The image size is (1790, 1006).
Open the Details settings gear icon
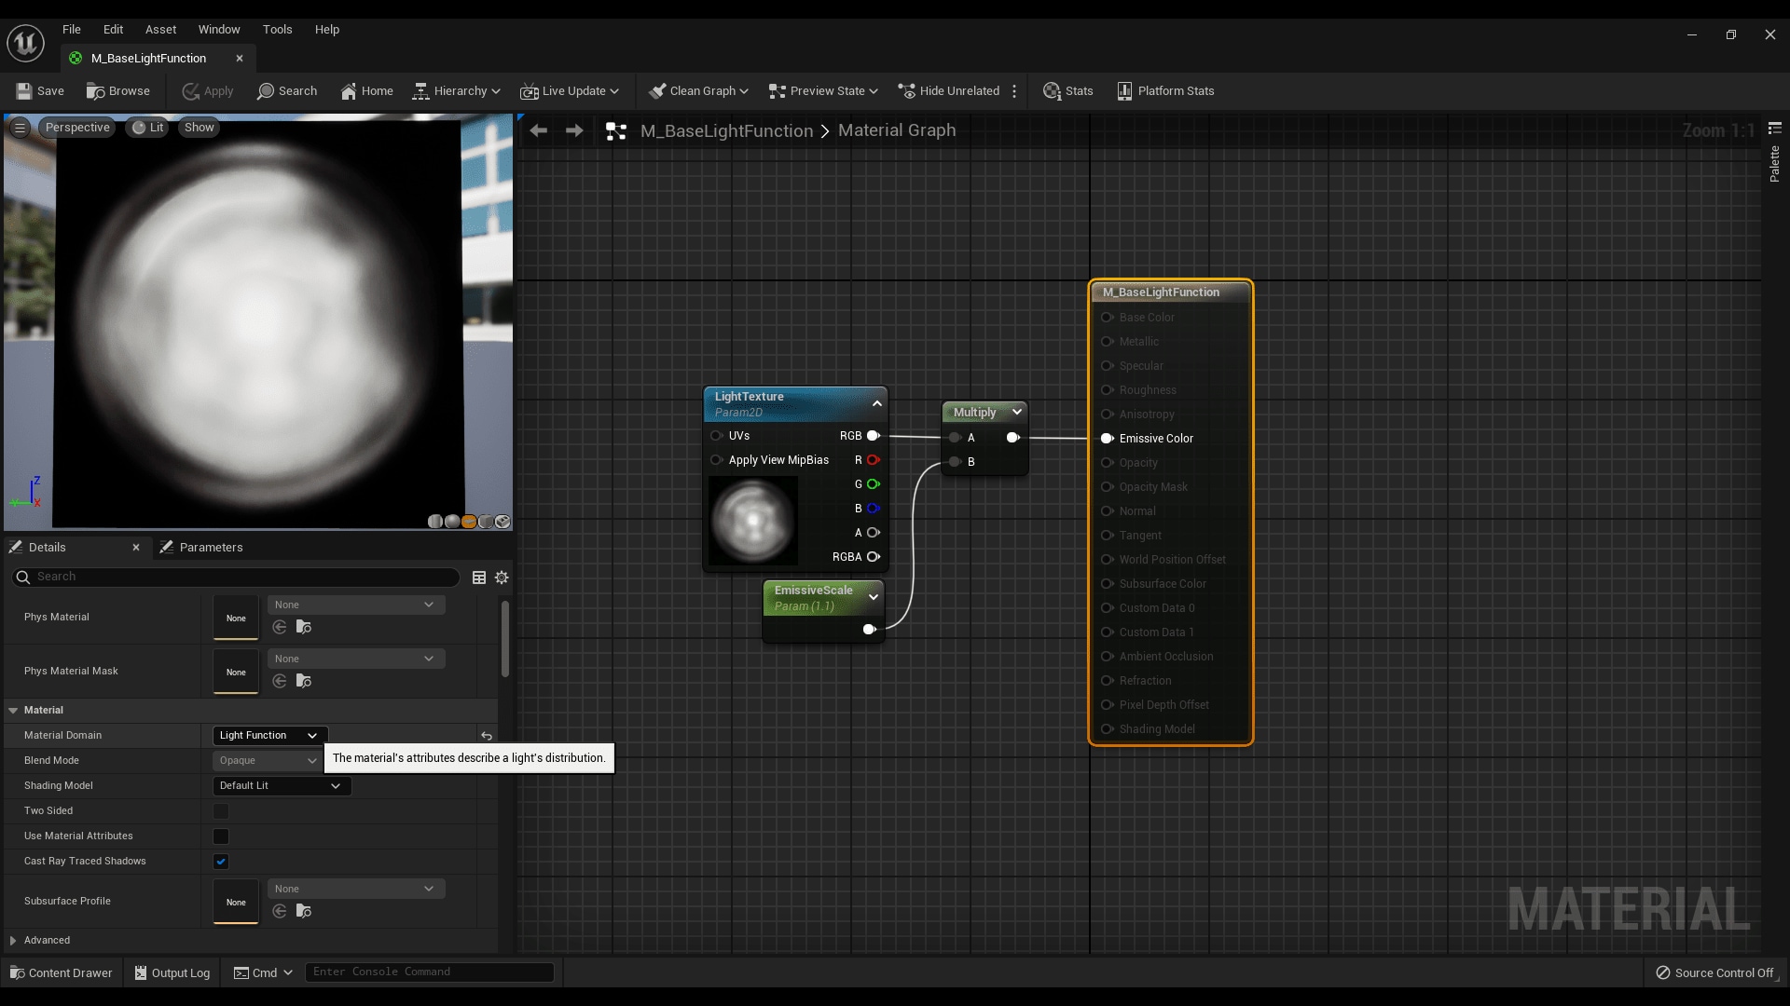coord(502,578)
